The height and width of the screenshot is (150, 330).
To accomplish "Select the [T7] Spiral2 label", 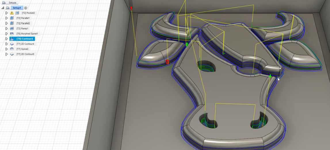I will (x=22, y=49).
